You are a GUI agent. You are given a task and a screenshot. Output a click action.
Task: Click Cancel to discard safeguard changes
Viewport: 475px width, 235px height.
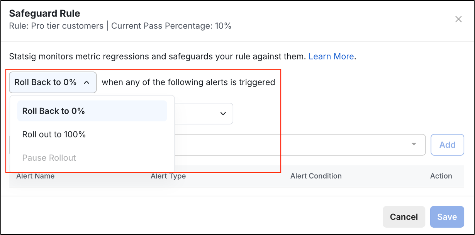(x=404, y=217)
